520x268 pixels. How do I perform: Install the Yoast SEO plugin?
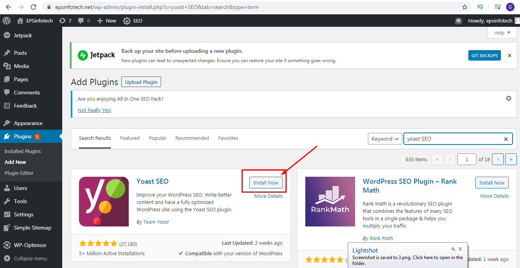point(266,183)
